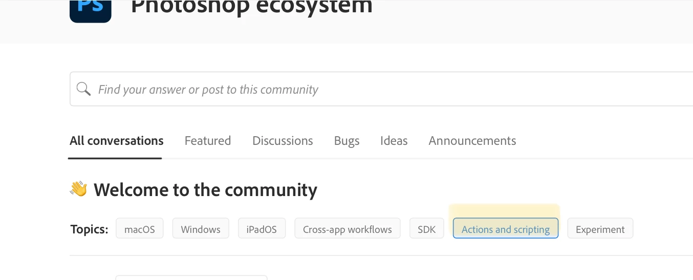Open the Ideas tab
The image size is (693, 280).
click(394, 141)
